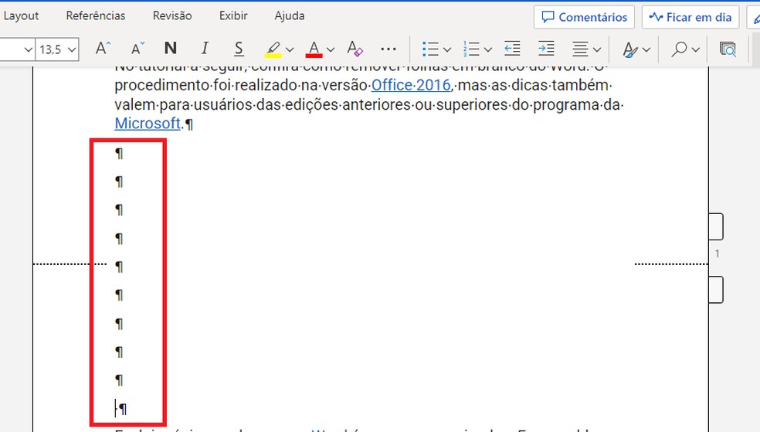Image resolution: width=760 pixels, height=432 pixels.
Task: Expand the Styles dropdown arrow
Action: click(x=646, y=49)
